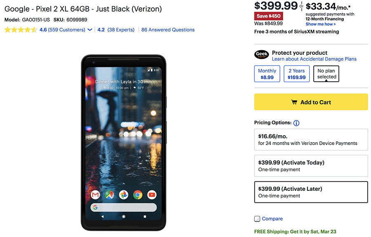Screen dimensions: 371x237
Task: Click the YouTube icon on phone screen
Action: coord(152,194)
